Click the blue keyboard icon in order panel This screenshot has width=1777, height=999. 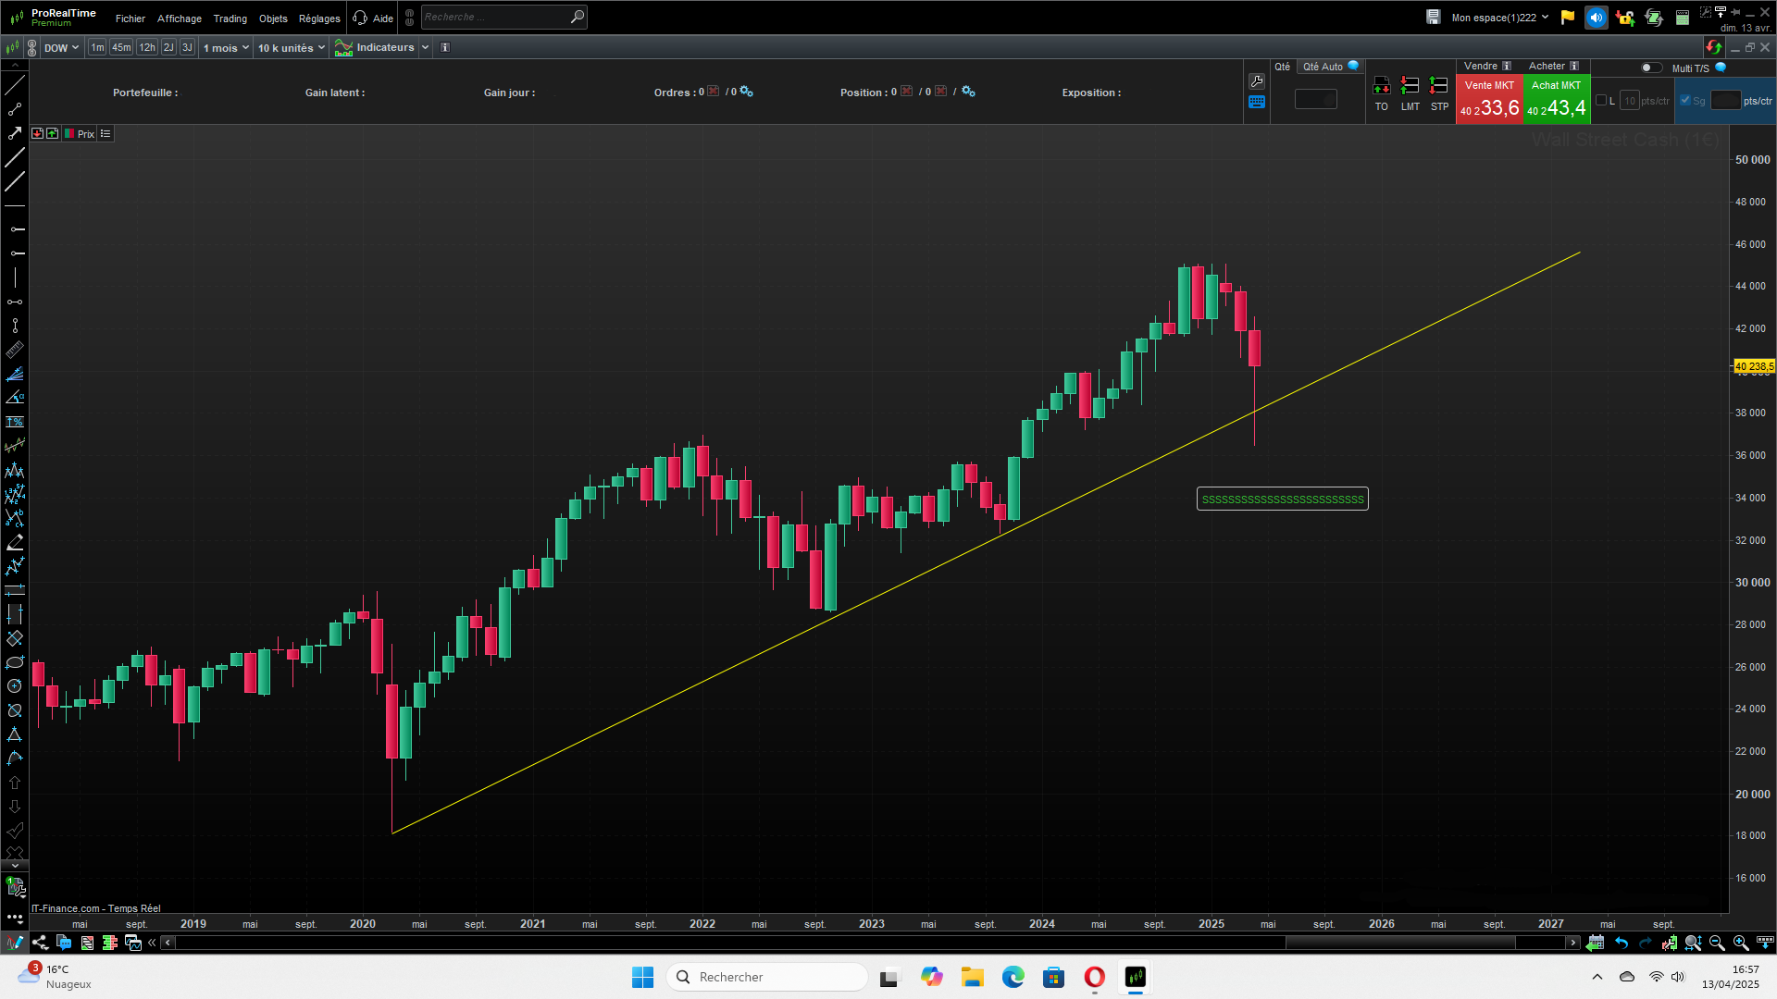(1256, 103)
